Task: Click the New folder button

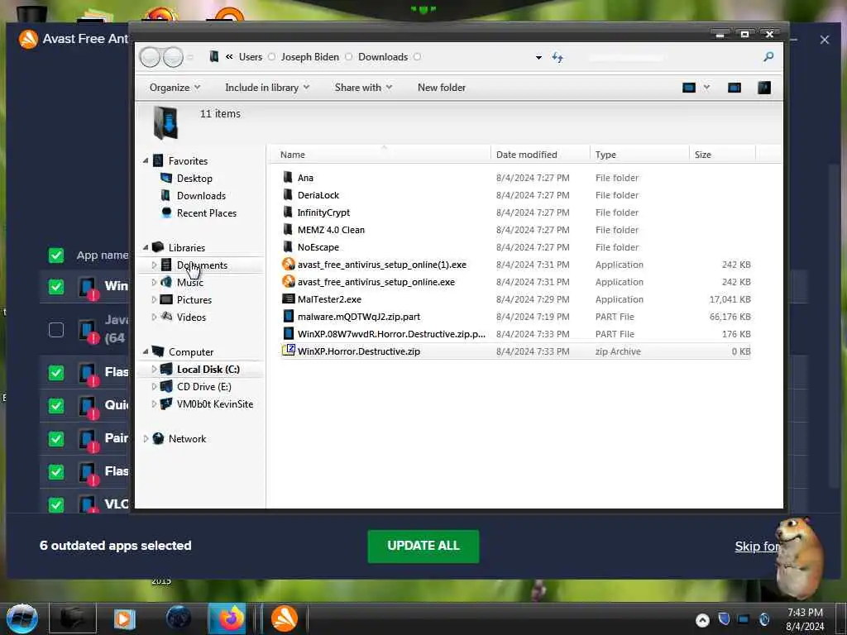Action: pyautogui.click(x=442, y=88)
